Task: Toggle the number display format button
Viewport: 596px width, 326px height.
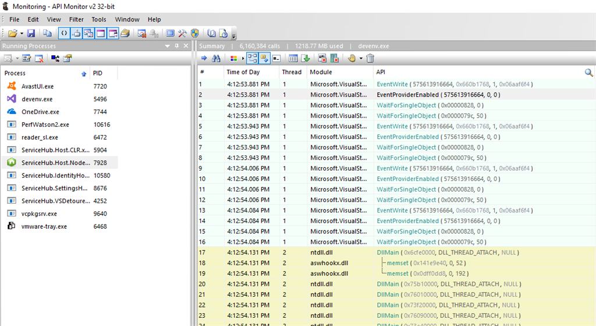Action: tap(276, 59)
